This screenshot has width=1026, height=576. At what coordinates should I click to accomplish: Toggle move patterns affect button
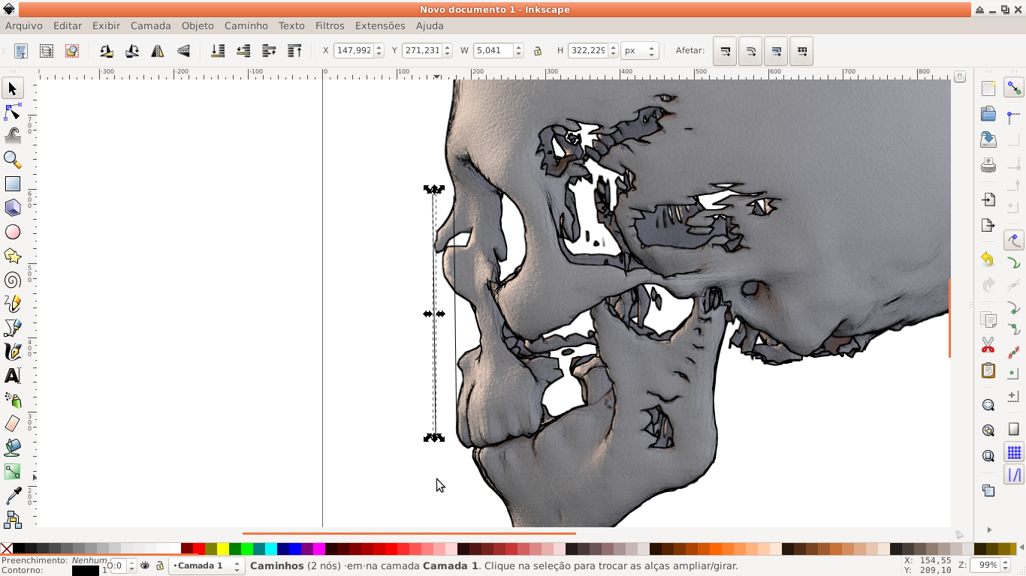coord(801,51)
